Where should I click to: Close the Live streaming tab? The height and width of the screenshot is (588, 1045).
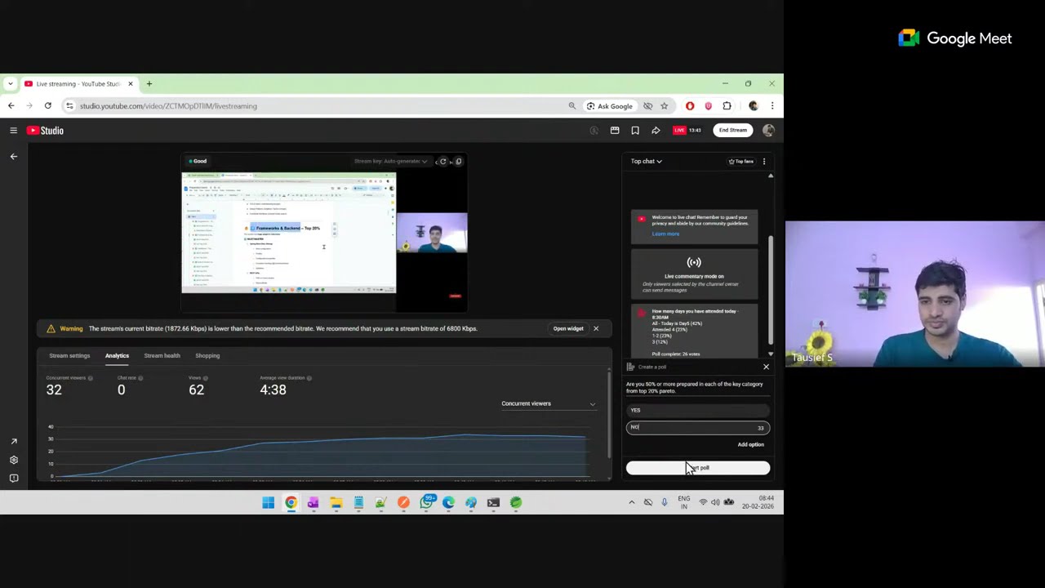coord(130,83)
